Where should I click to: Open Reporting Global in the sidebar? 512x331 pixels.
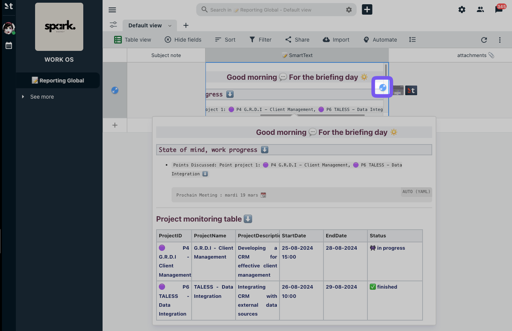tap(58, 81)
